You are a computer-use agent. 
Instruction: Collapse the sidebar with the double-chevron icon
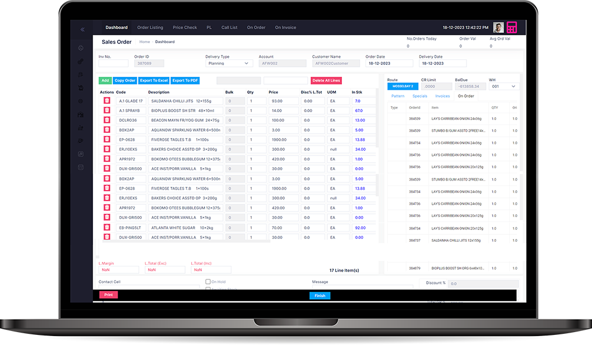coord(82,29)
